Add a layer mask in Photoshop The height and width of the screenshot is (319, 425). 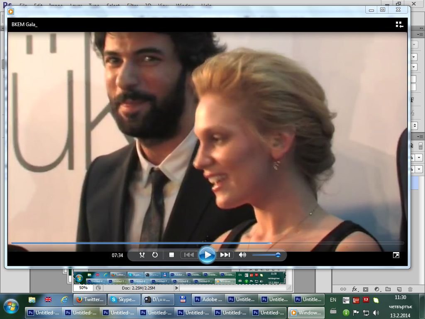coord(366,289)
